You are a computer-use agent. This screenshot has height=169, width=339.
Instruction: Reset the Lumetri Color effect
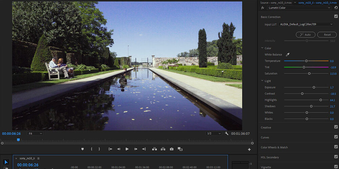tap(336, 8)
